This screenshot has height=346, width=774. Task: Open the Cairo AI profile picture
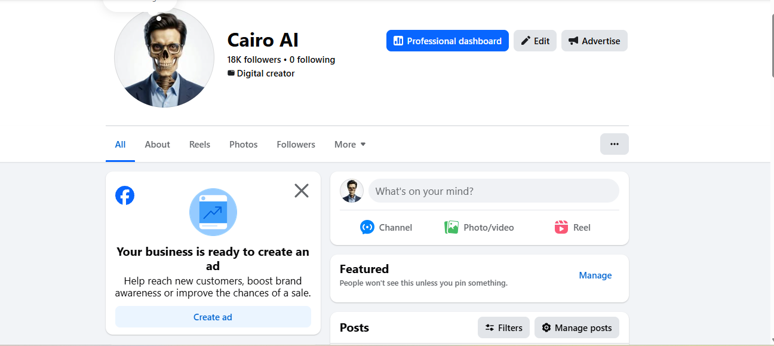pos(164,57)
